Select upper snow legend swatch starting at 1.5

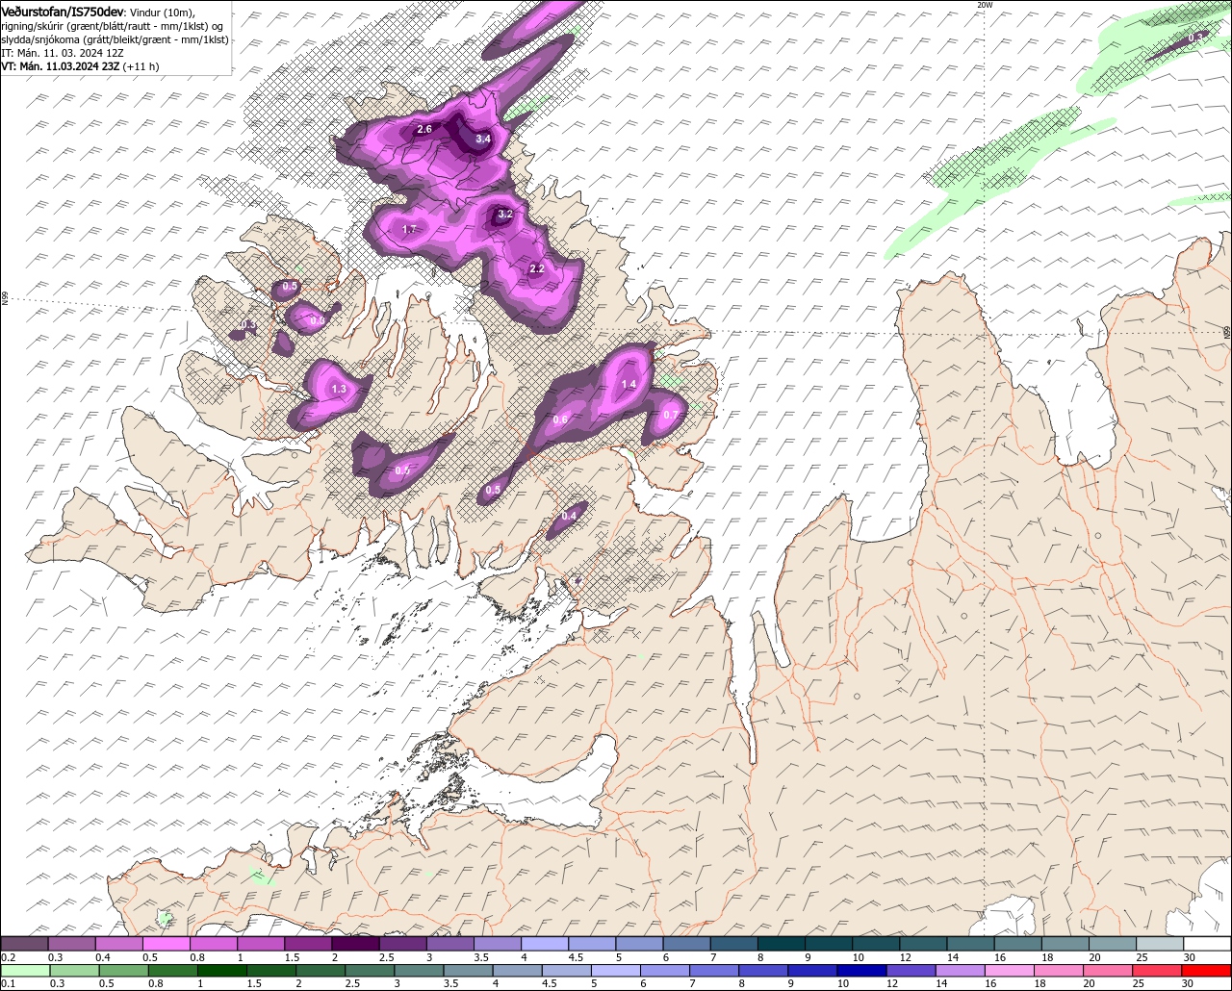(307, 944)
